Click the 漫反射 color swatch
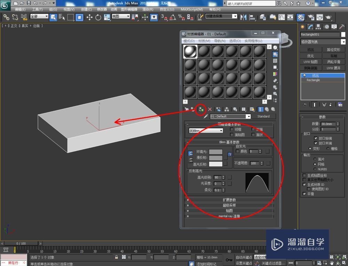Screen dimensions: 348x266 pyautogui.click(x=215, y=158)
